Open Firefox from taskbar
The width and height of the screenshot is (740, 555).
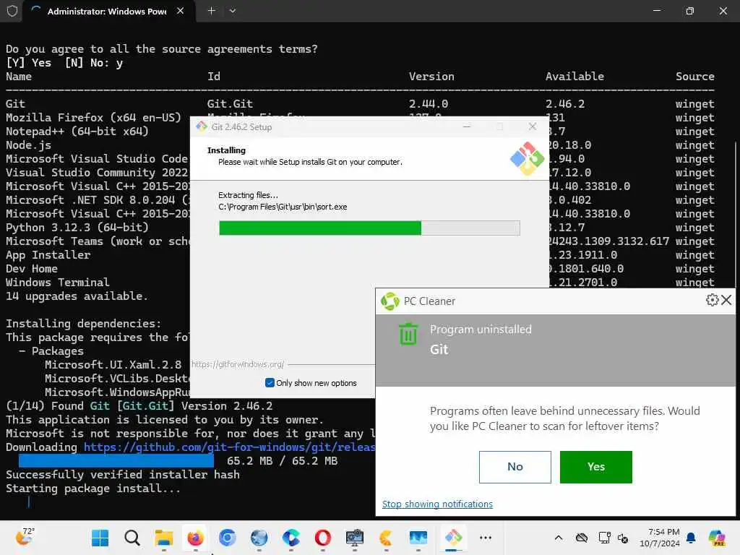pyautogui.click(x=195, y=538)
